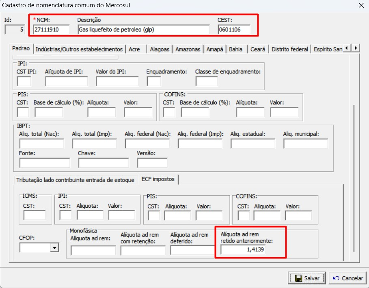
Task: Click the right tab scroll arrow
Action: point(355,48)
